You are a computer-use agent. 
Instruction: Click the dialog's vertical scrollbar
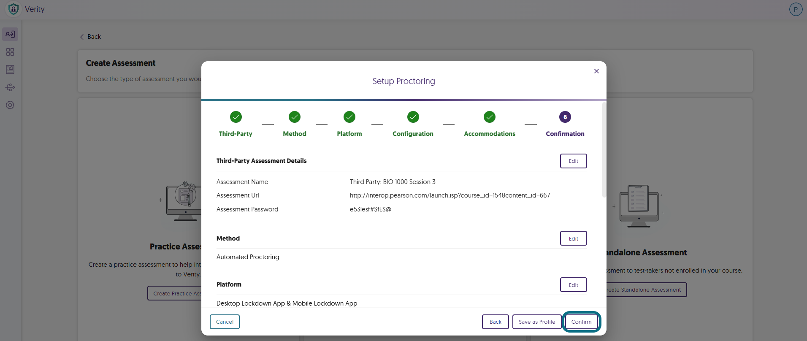tap(604, 150)
